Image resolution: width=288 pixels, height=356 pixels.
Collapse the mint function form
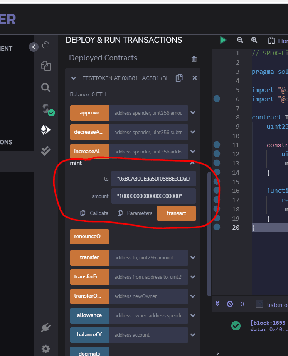click(192, 163)
